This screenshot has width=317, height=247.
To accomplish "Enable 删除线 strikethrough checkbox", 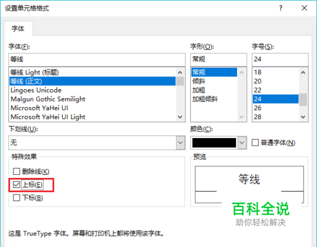I will click(x=16, y=172).
